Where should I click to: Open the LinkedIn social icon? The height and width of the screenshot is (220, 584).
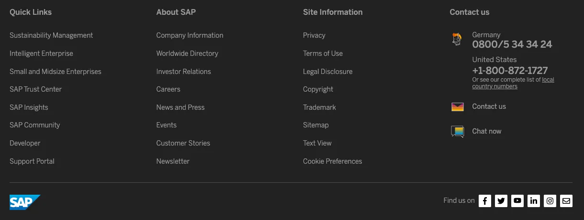coord(534,201)
